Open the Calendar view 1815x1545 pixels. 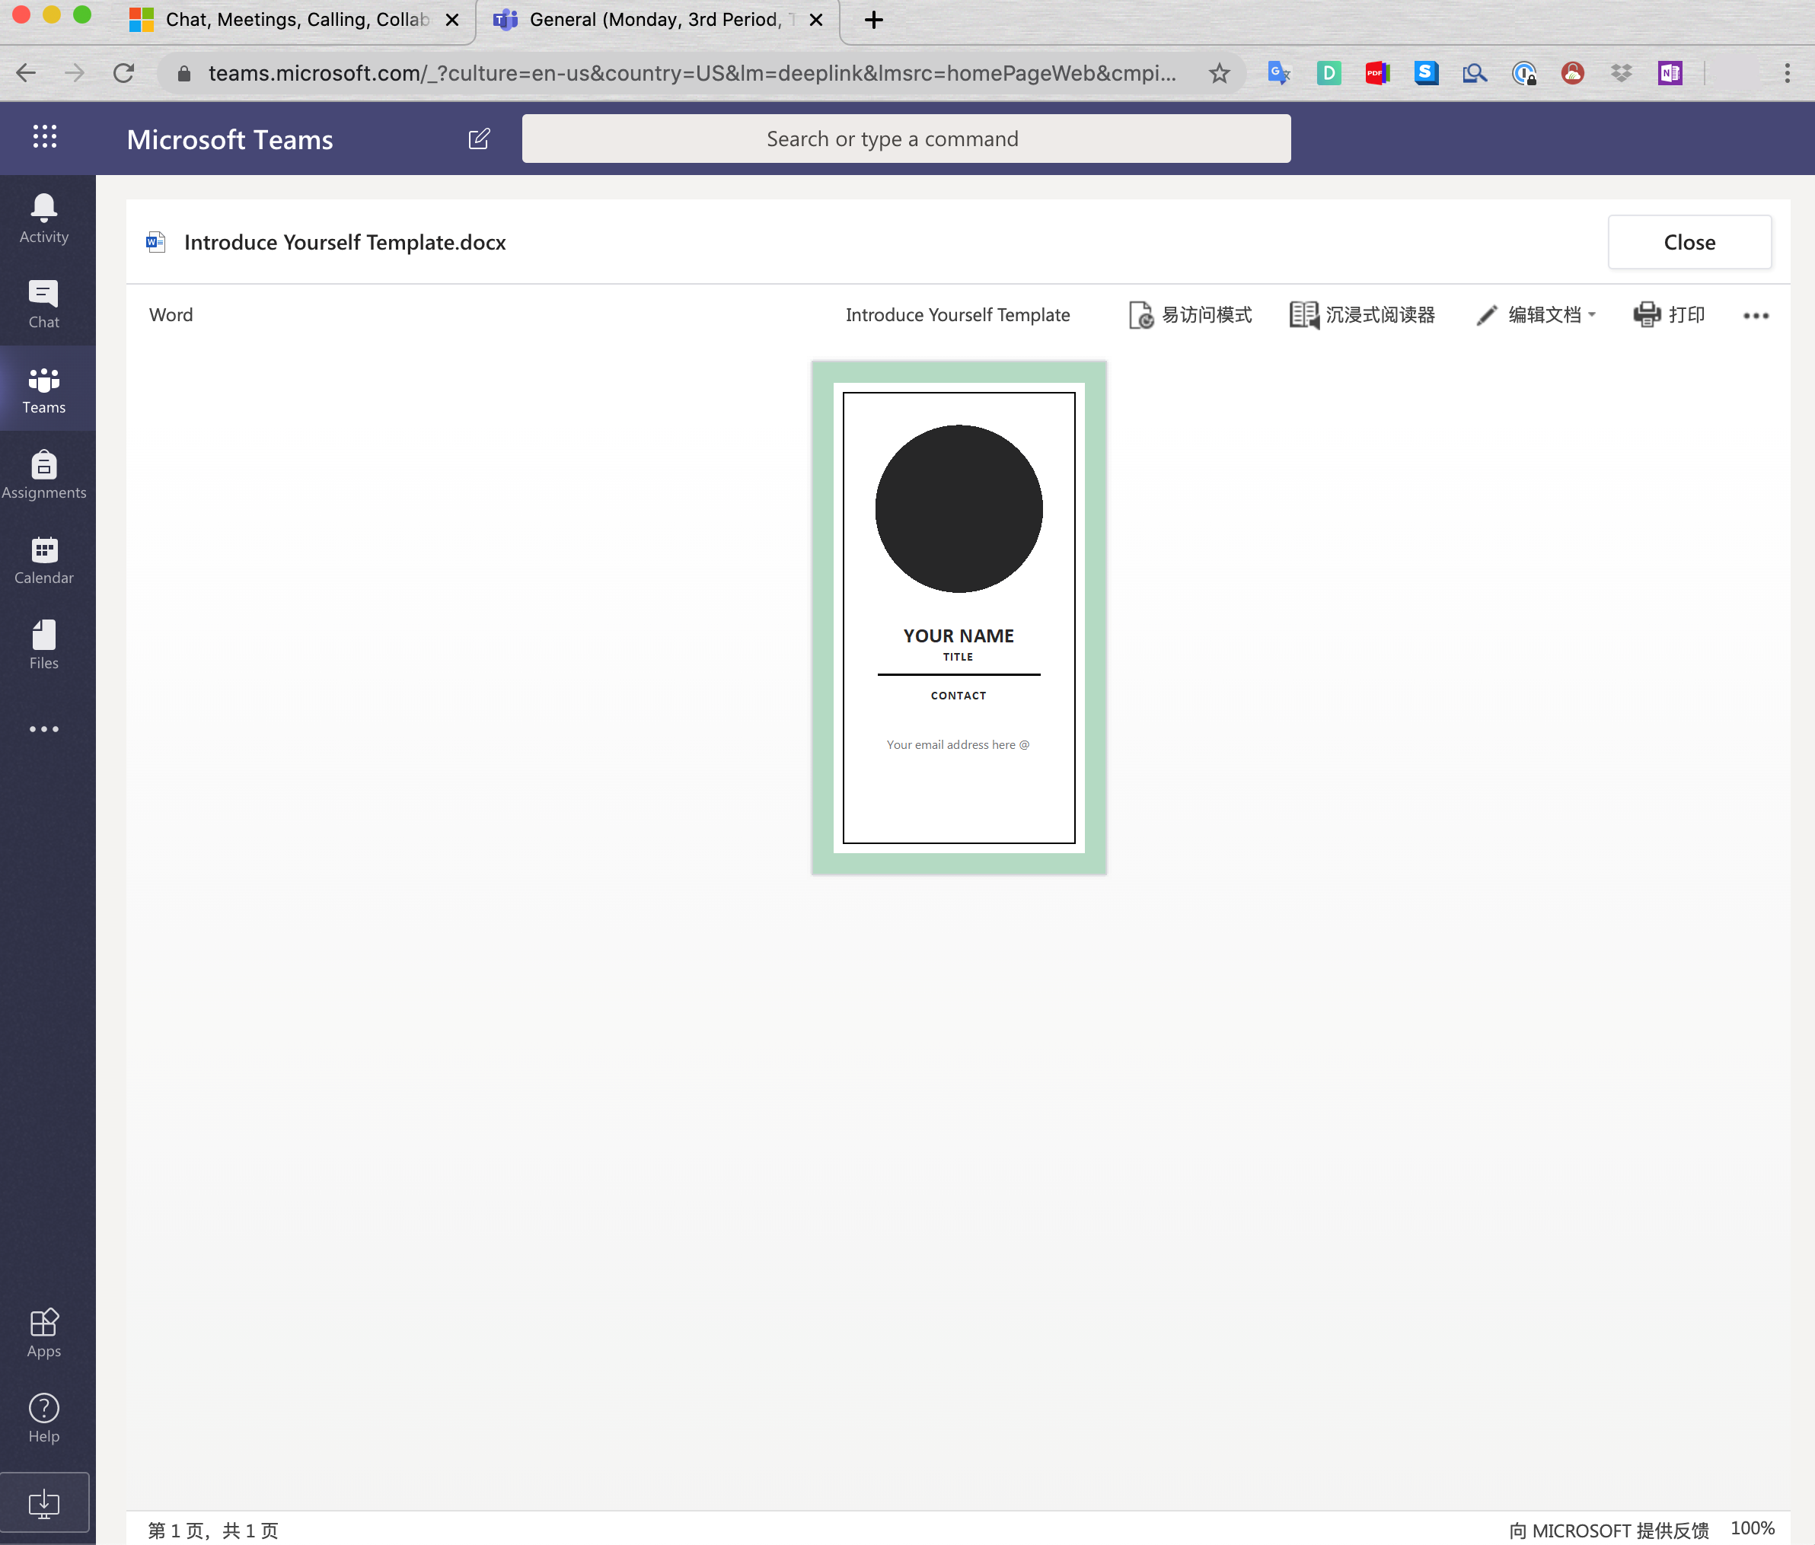tap(44, 559)
